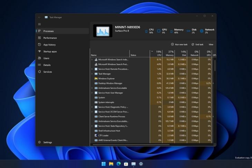
Task: Click the GPU usage icon in header
Action: pos(159,31)
